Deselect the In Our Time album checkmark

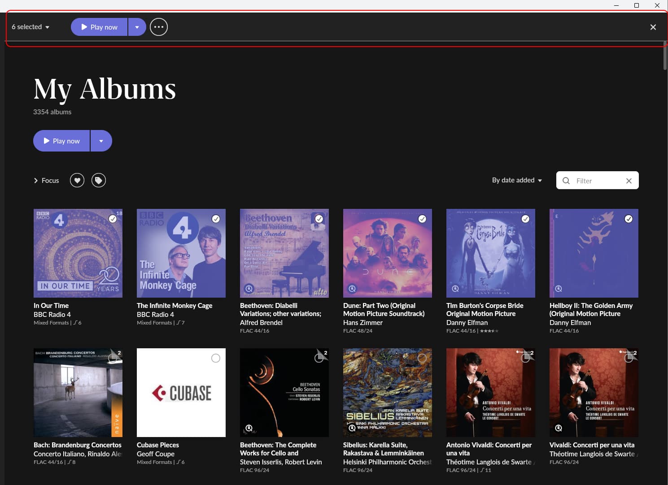113,219
